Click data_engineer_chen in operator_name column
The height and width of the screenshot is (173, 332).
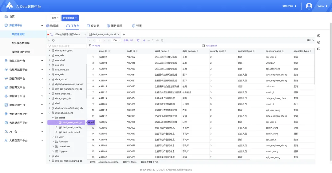point(276,98)
